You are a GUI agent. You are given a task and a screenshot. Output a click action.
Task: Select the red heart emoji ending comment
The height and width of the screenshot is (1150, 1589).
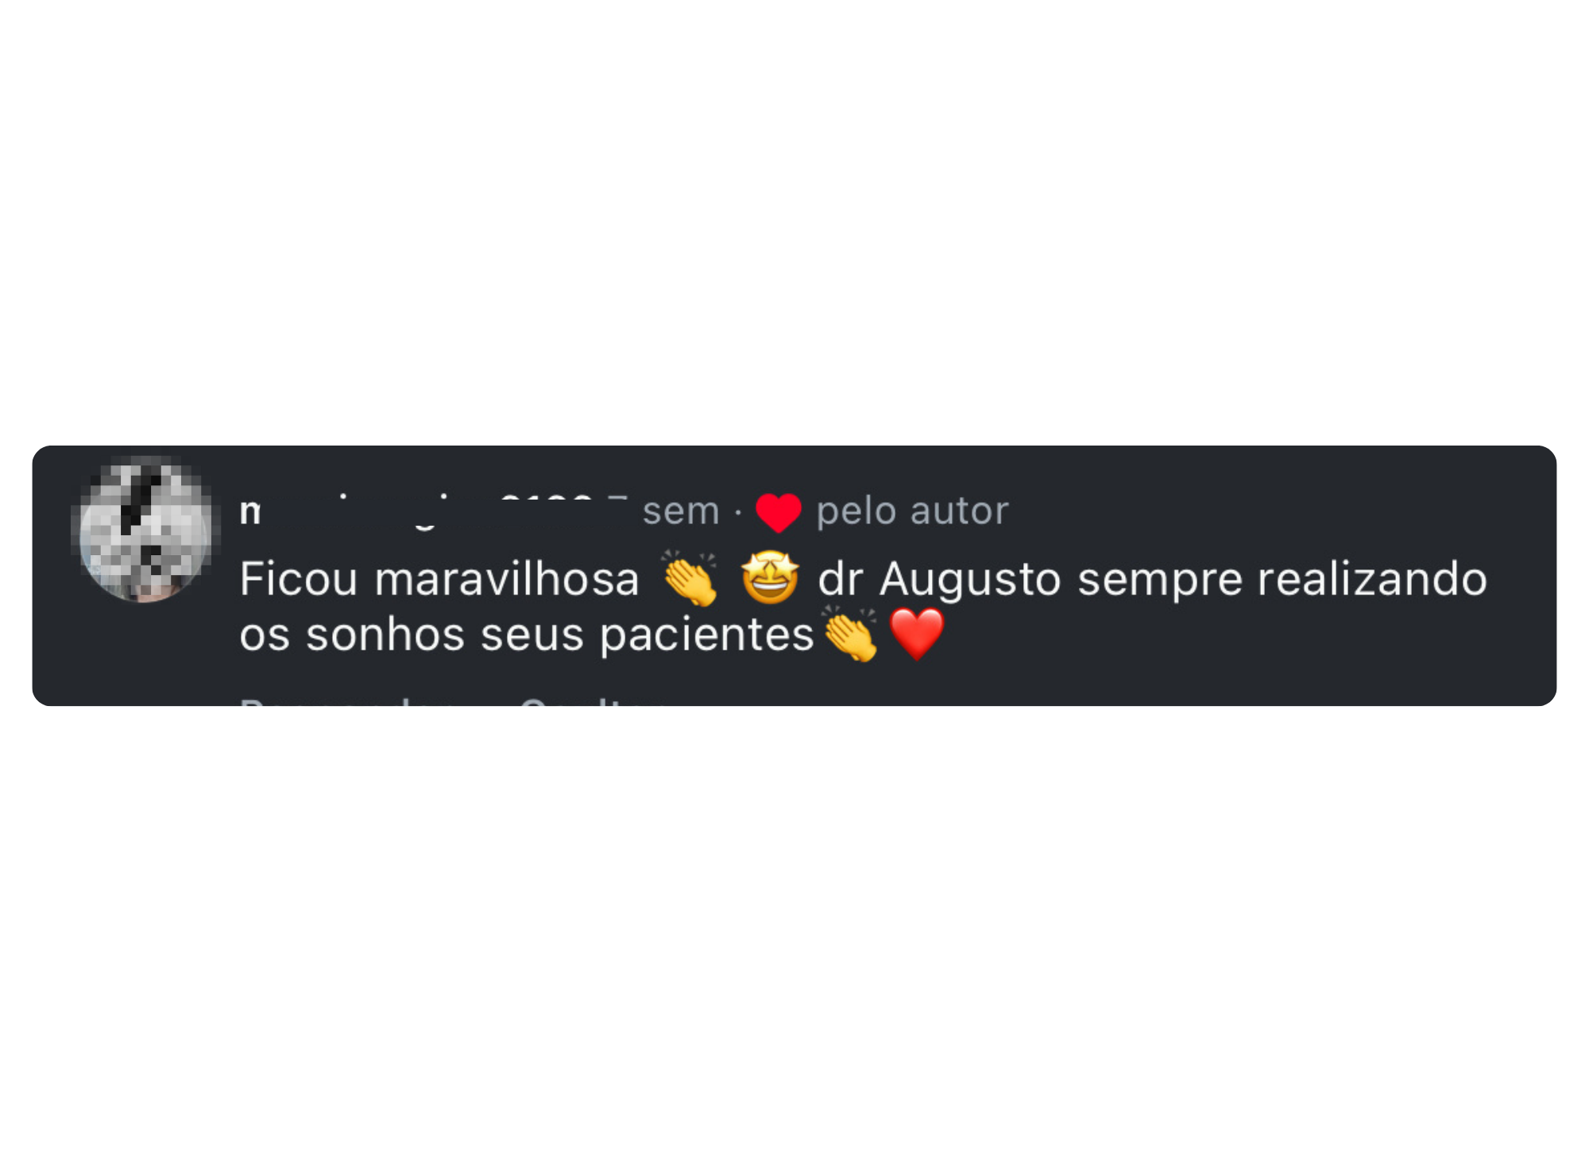pyautogui.click(x=917, y=634)
